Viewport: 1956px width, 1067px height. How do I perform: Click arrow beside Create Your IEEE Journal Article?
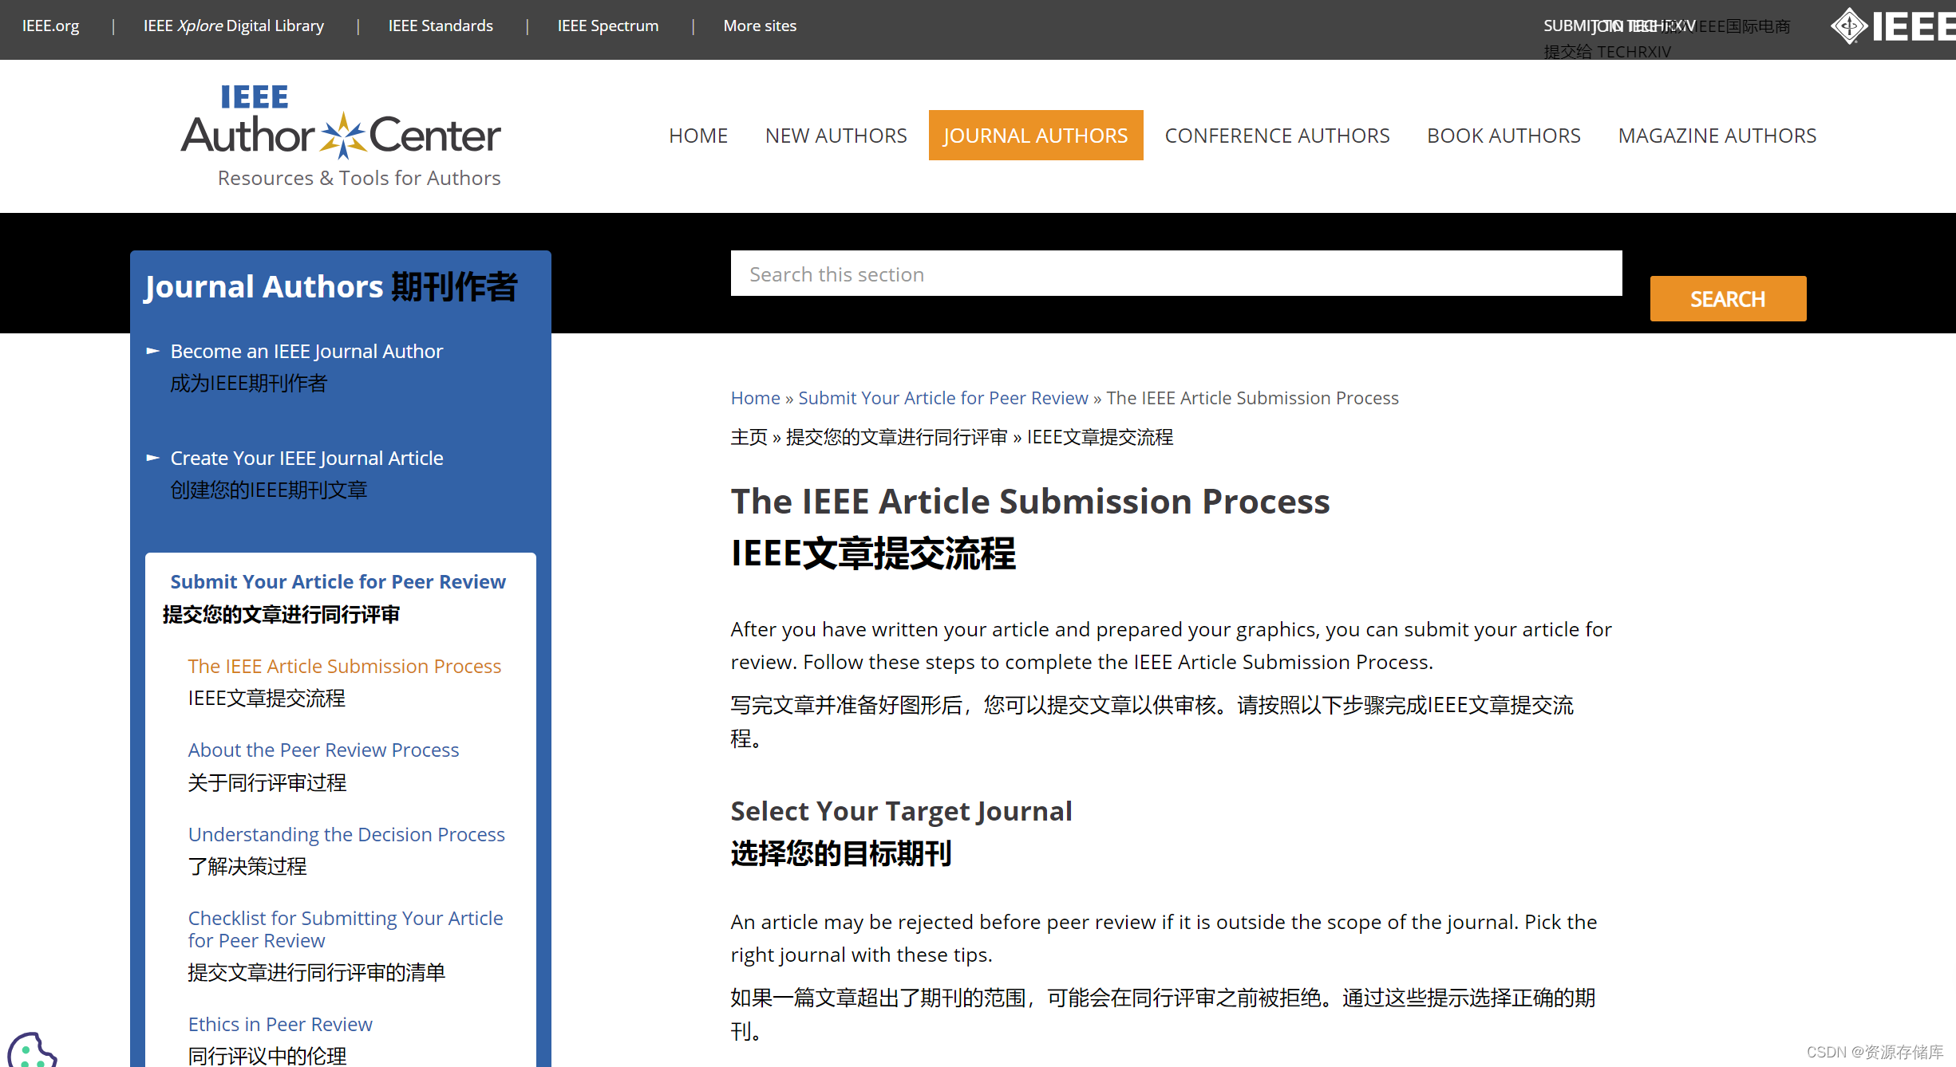[x=152, y=458]
